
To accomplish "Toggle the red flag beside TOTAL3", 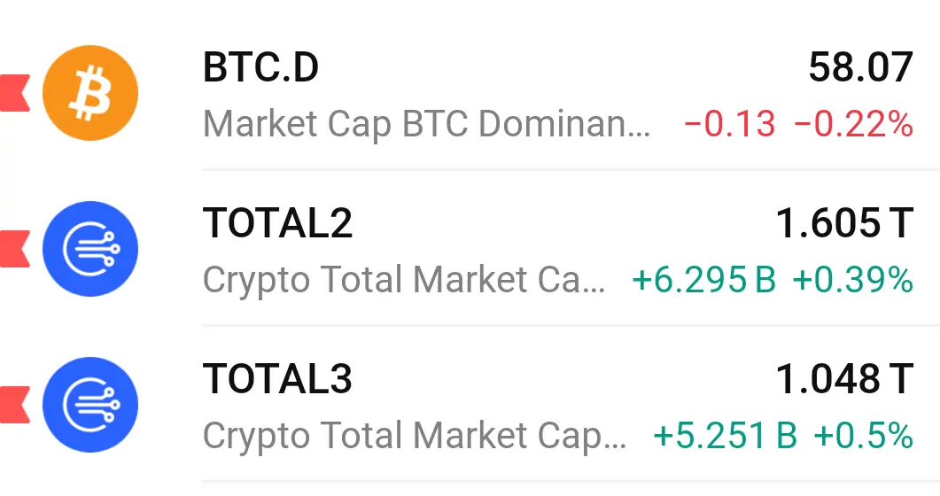I will point(14,405).
